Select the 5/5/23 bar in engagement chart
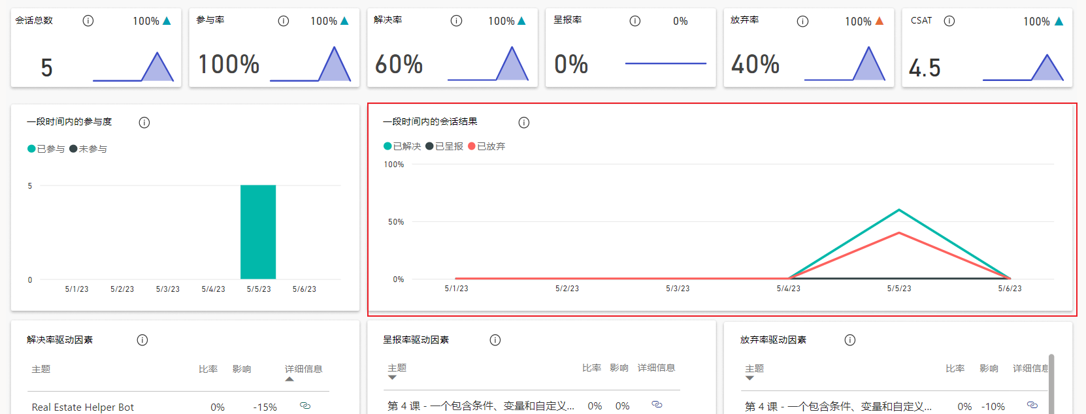 point(258,232)
